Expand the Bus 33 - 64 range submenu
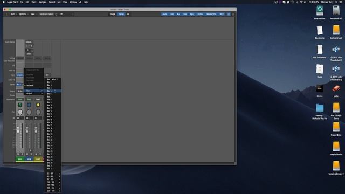The height and width of the screenshot is (194, 345). pos(53,174)
